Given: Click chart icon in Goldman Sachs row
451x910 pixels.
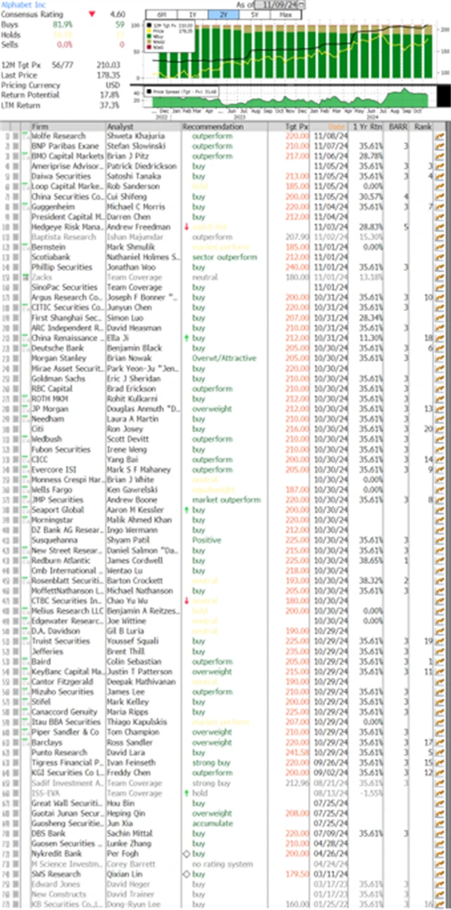Looking at the screenshot, I should coord(440,379).
